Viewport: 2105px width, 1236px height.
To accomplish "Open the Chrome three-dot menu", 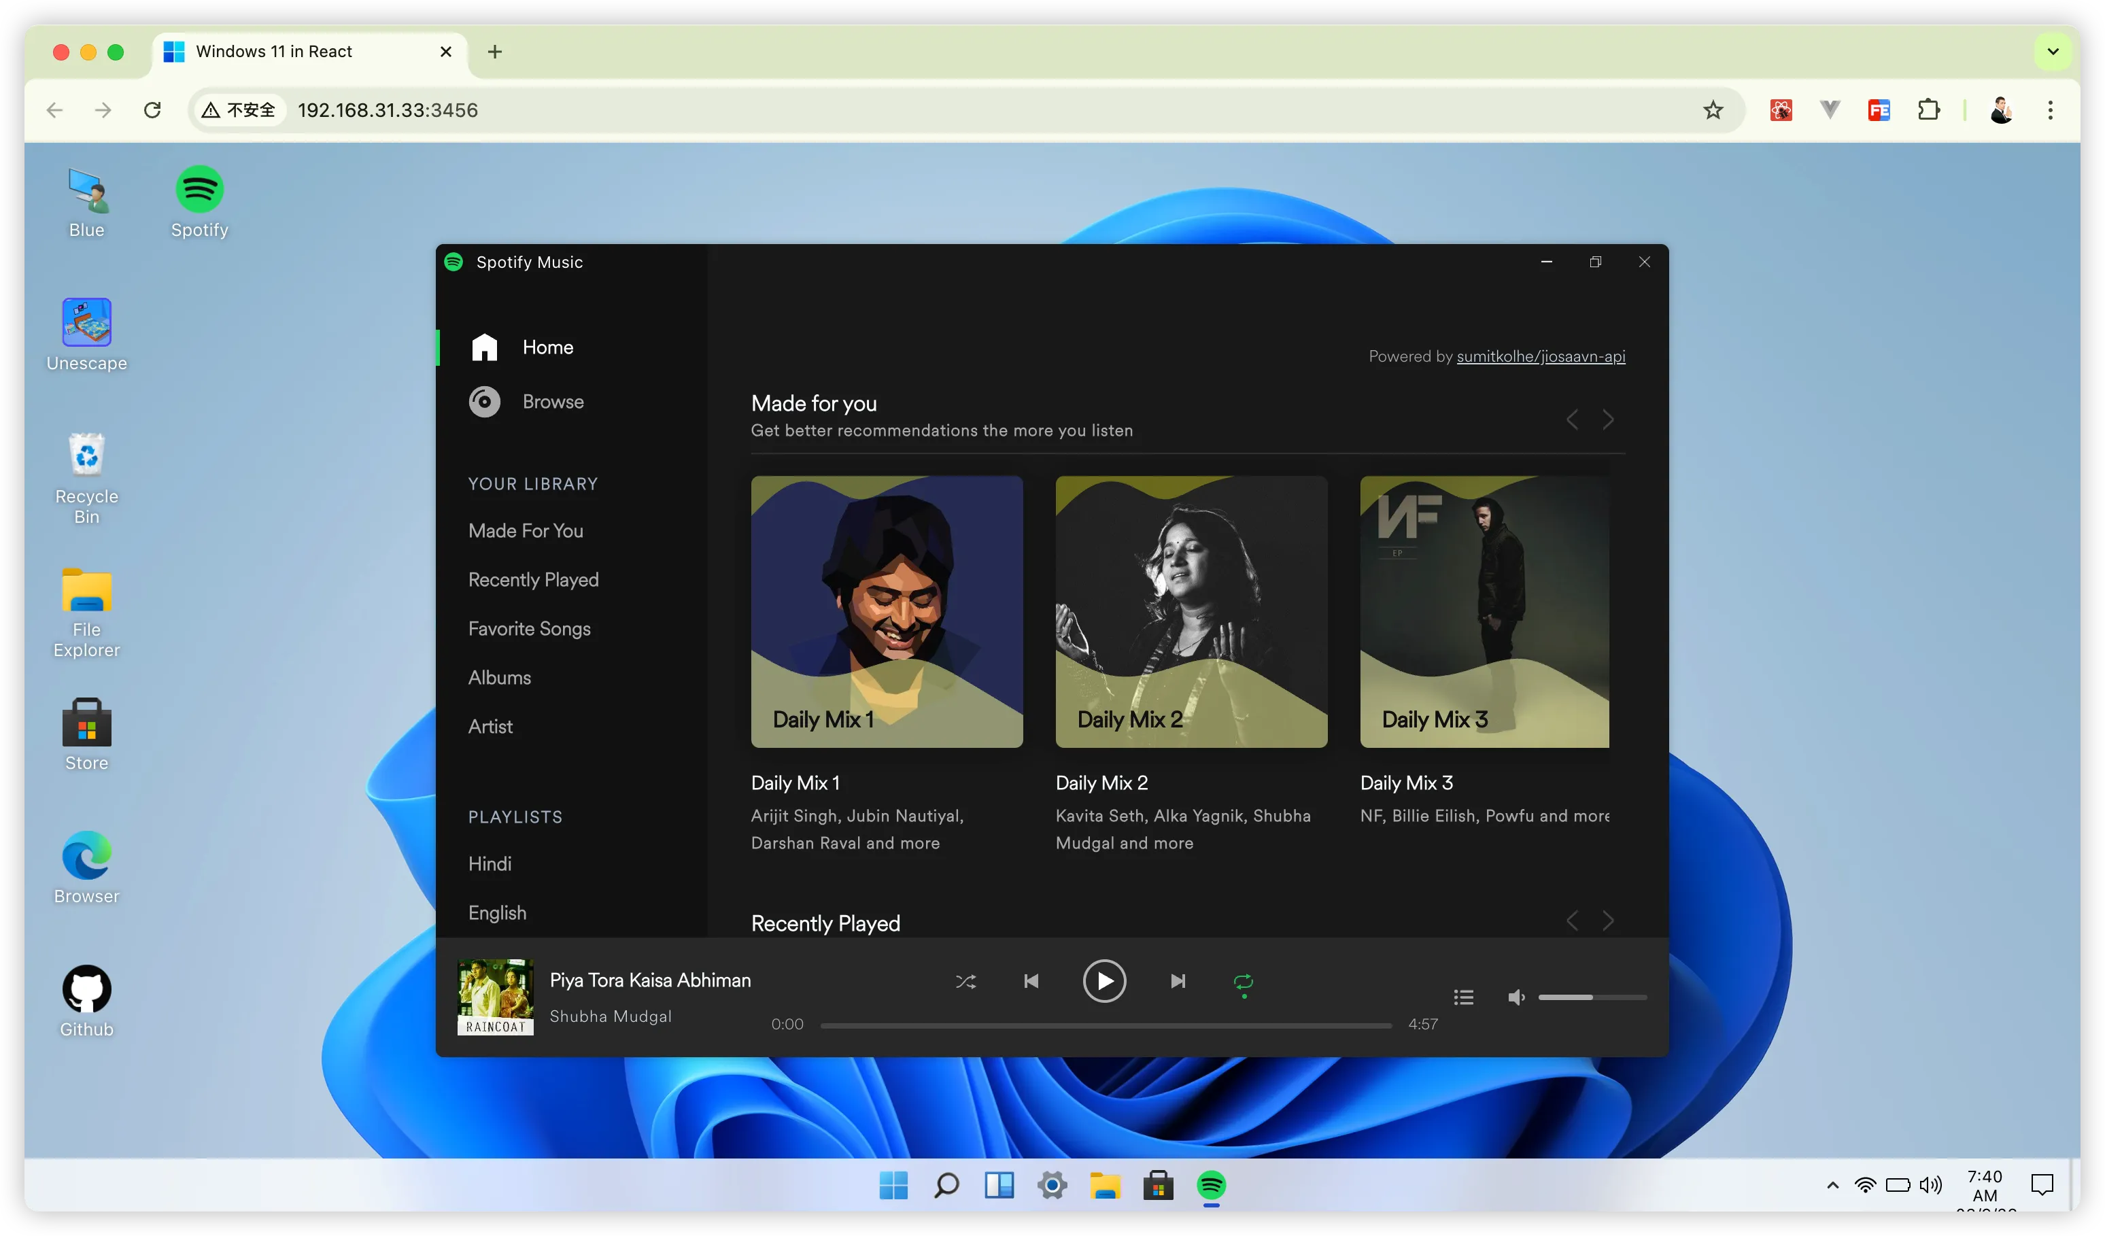I will point(2050,110).
